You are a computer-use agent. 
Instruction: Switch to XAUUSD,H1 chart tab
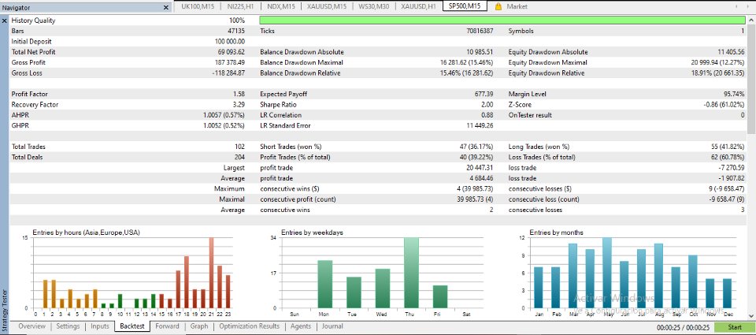418,7
